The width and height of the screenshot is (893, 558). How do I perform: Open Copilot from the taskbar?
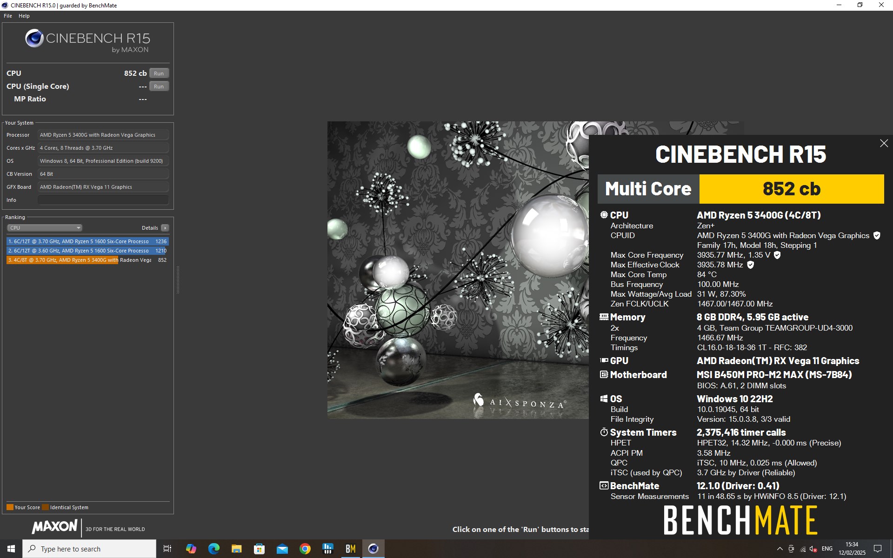coord(191,549)
